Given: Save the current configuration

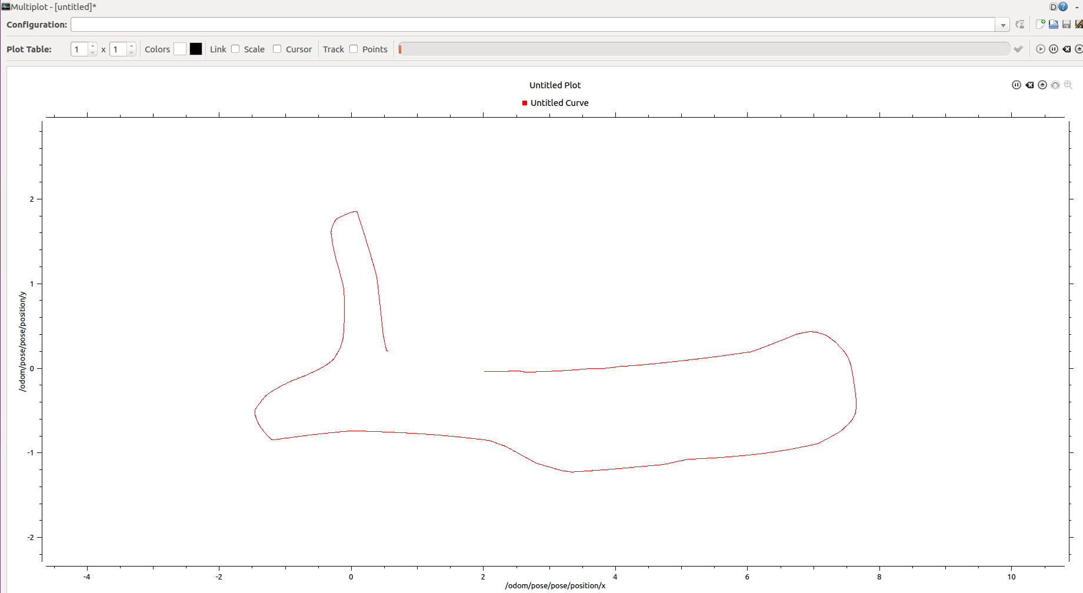Looking at the screenshot, I should click(x=1067, y=24).
